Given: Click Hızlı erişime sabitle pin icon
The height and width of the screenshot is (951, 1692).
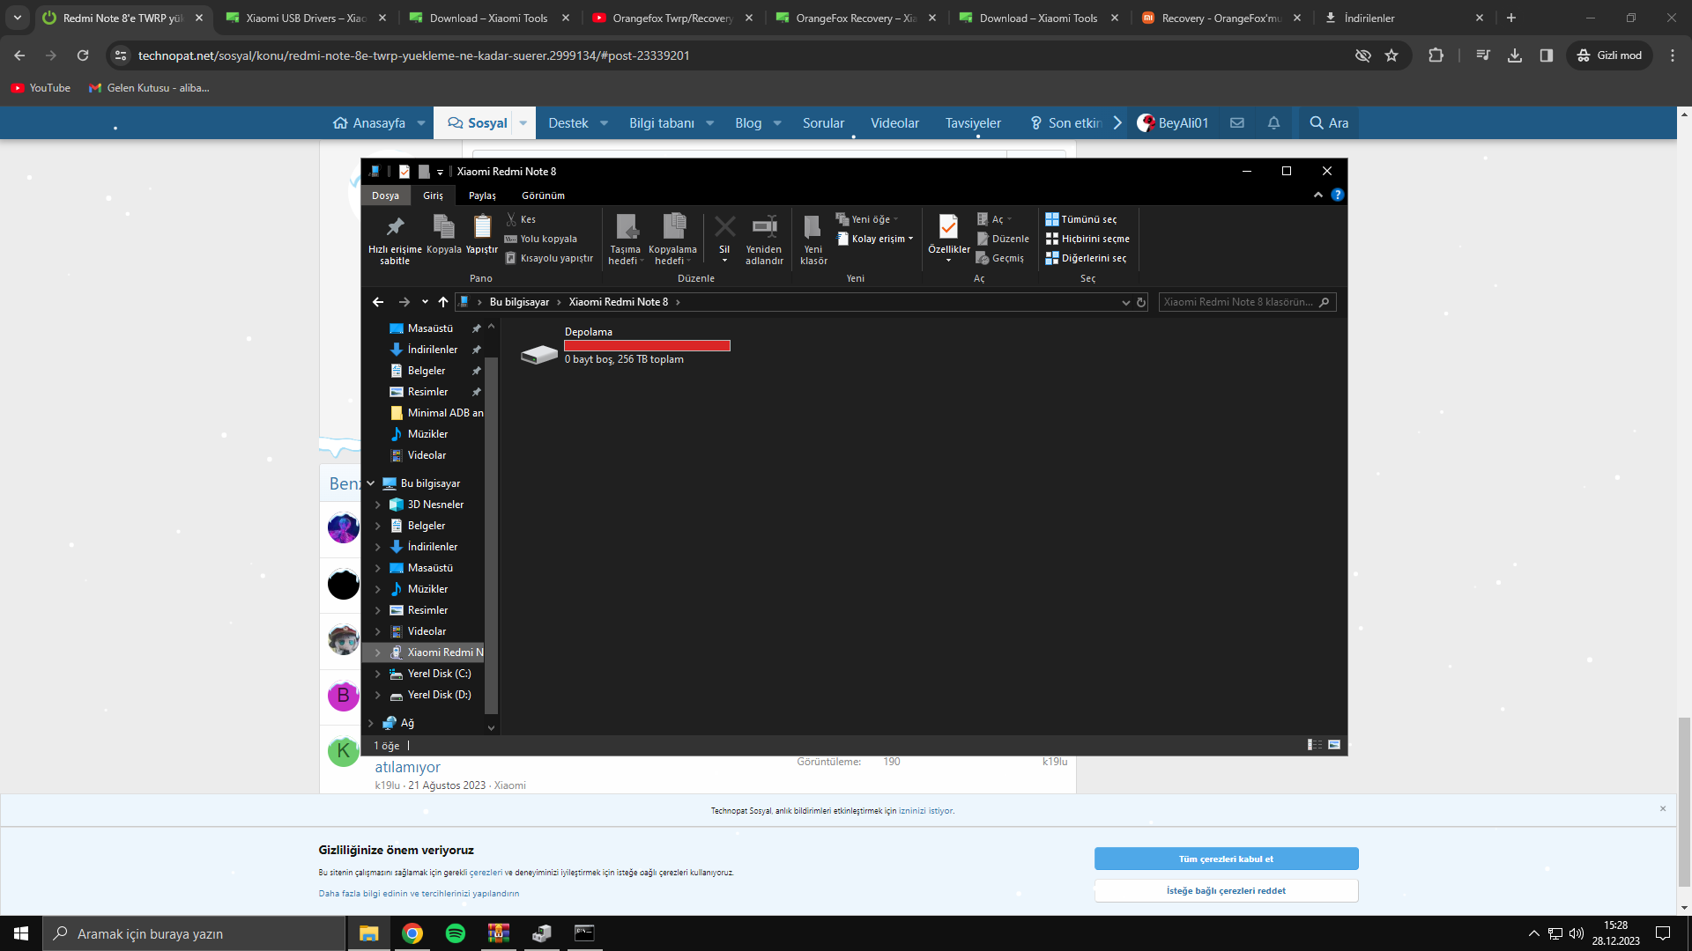Looking at the screenshot, I should 395,228.
